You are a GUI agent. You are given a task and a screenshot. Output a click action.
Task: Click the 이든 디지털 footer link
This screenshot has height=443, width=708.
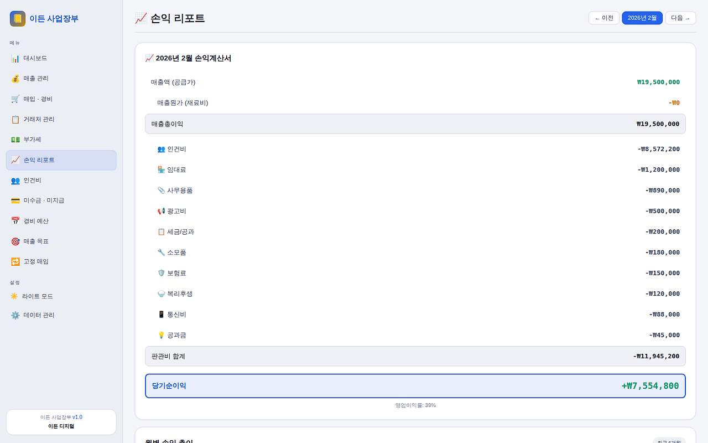(61, 426)
